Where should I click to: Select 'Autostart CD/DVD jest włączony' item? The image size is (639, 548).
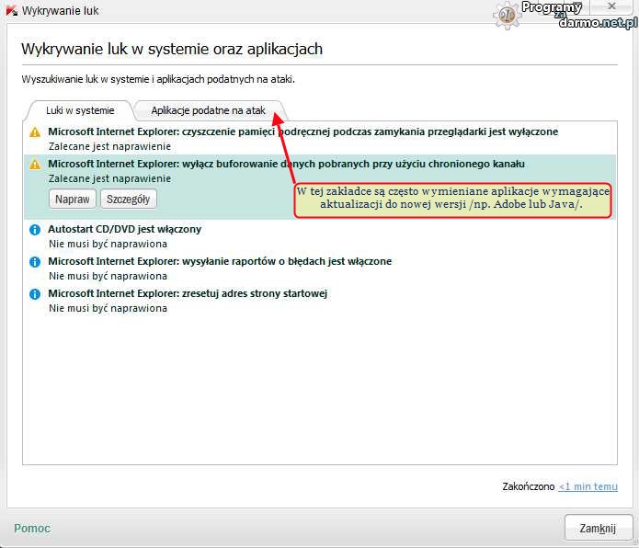[x=124, y=229]
